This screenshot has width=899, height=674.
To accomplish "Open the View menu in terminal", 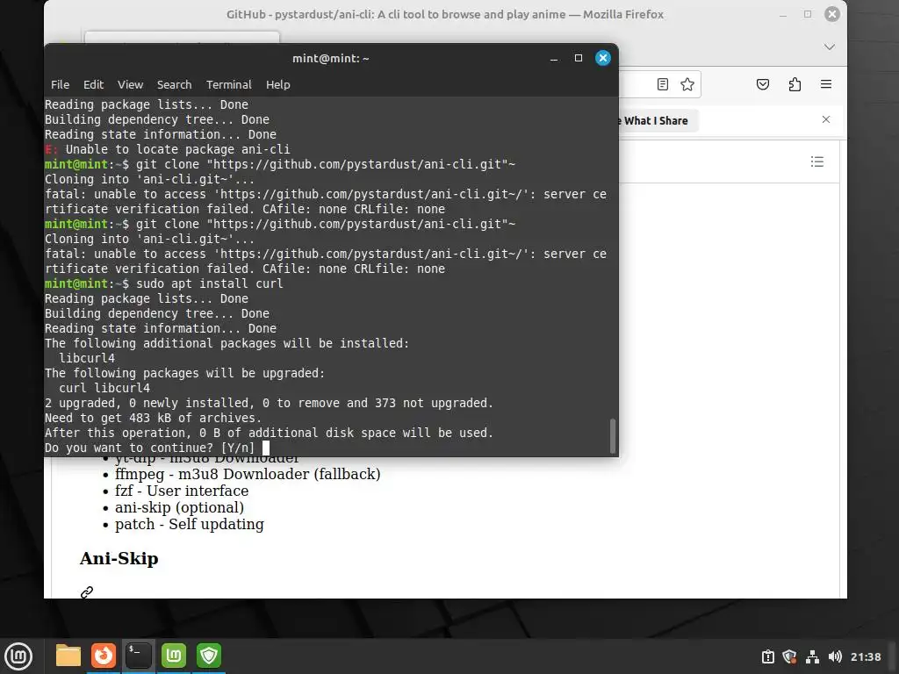I will coord(130,85).
